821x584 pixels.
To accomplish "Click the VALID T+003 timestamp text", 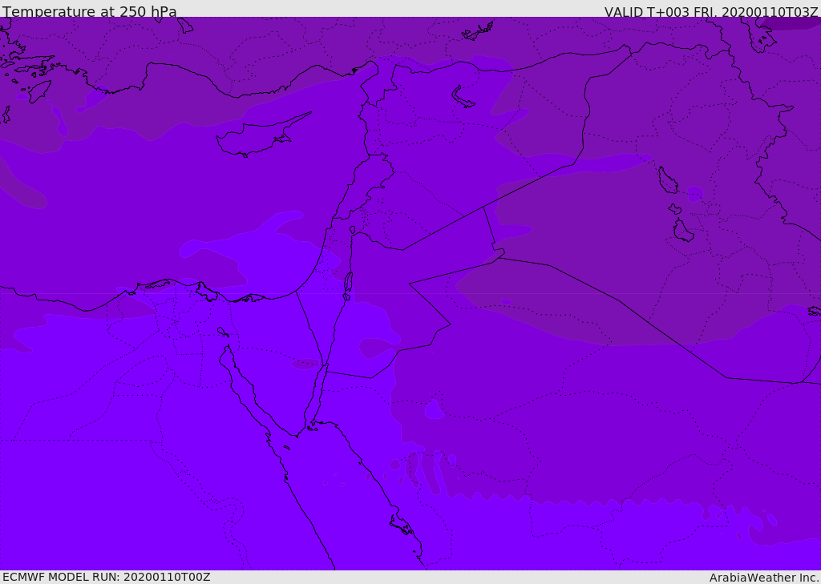I will 710,12.
